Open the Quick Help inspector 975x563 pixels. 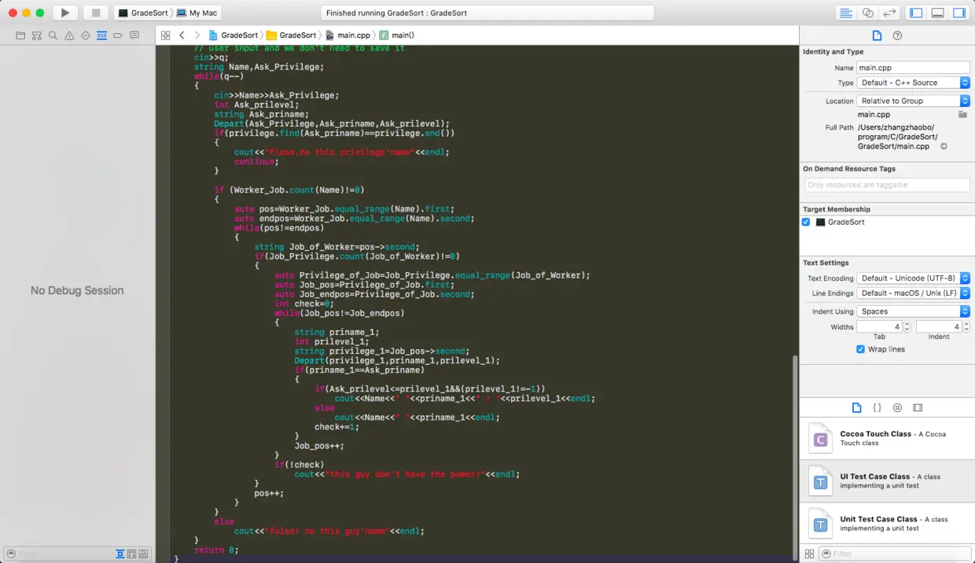(897, 35)
